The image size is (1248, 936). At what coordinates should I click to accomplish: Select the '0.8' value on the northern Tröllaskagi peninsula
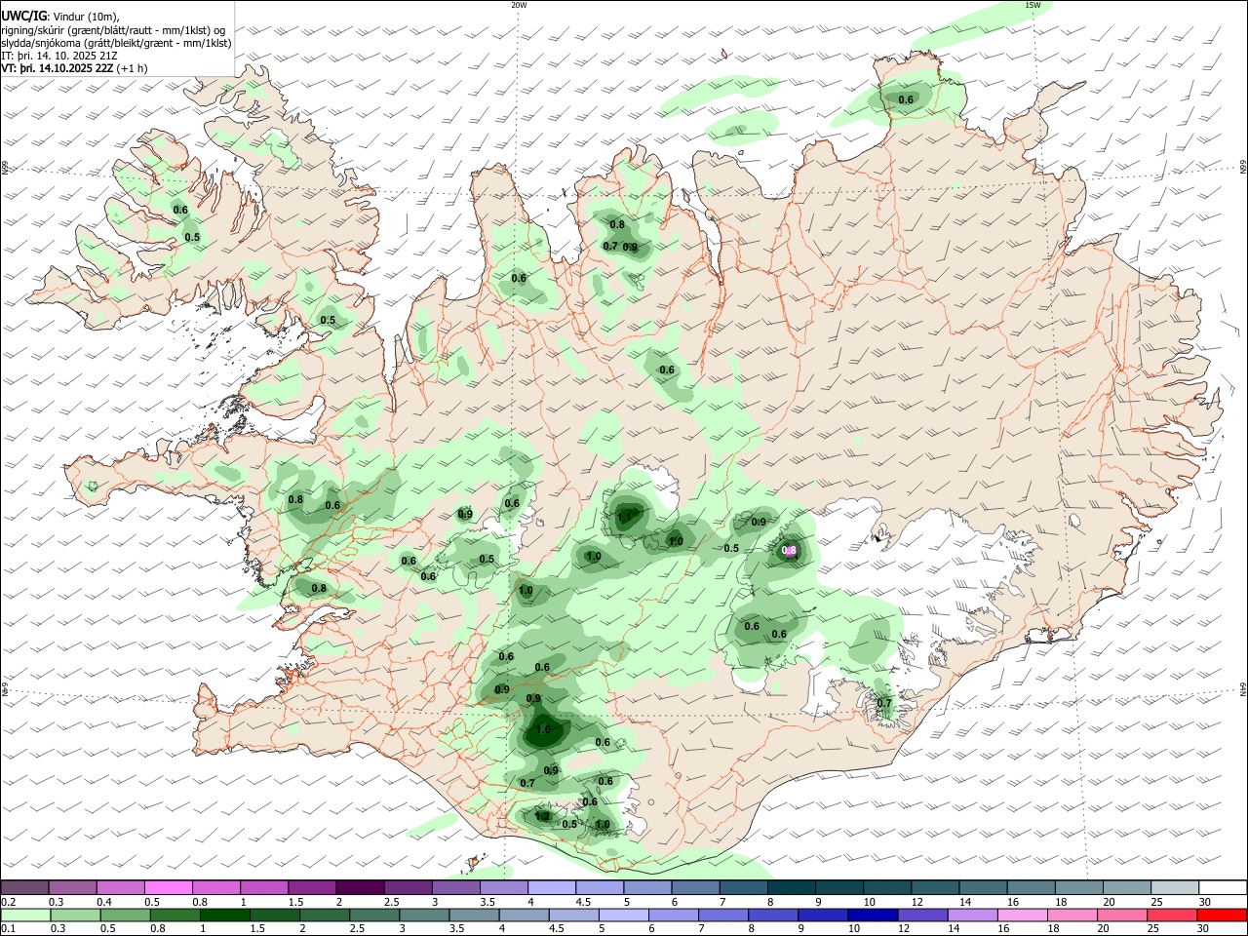point(617,224)
